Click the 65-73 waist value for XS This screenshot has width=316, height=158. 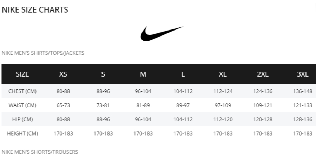[x=63, y=105]
